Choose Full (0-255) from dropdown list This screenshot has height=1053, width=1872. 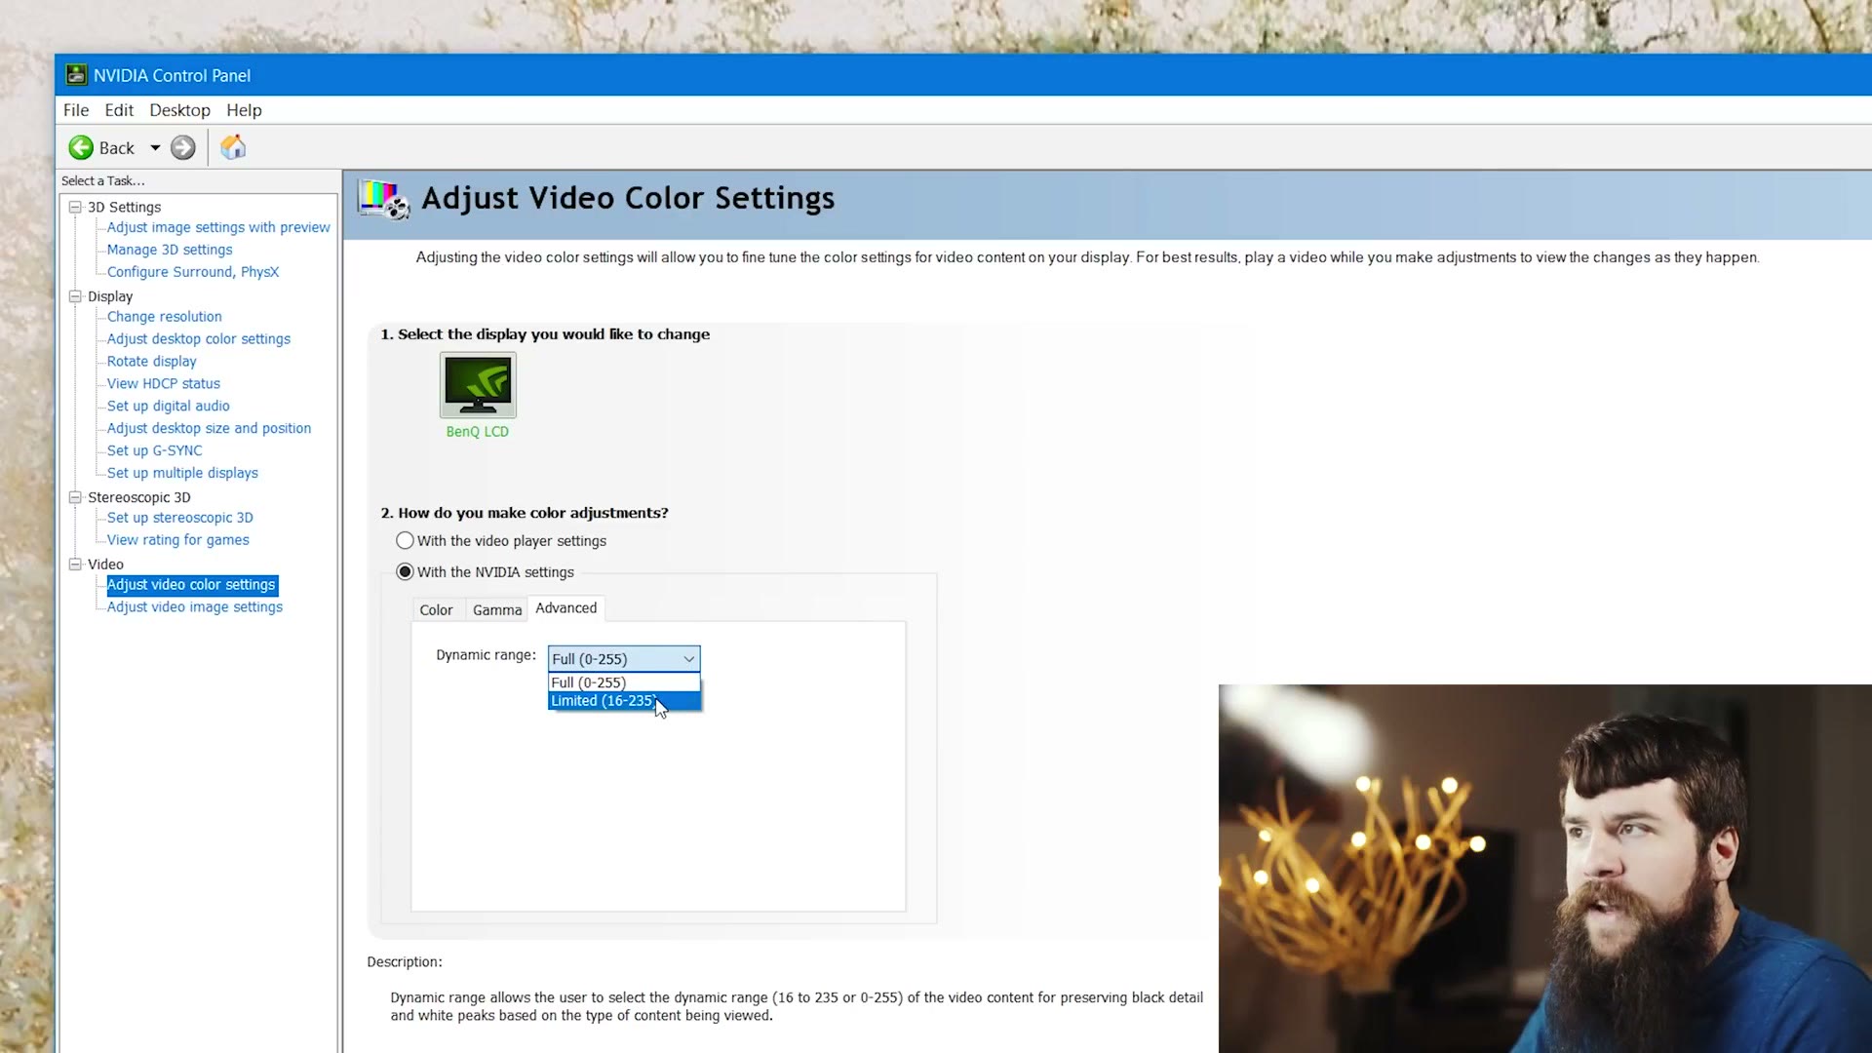[x=624, y=682]
